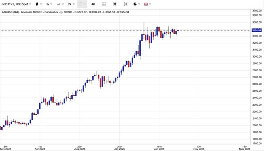
Task: Click the H:3394.23 high value
Action: (x=95, y=12)
